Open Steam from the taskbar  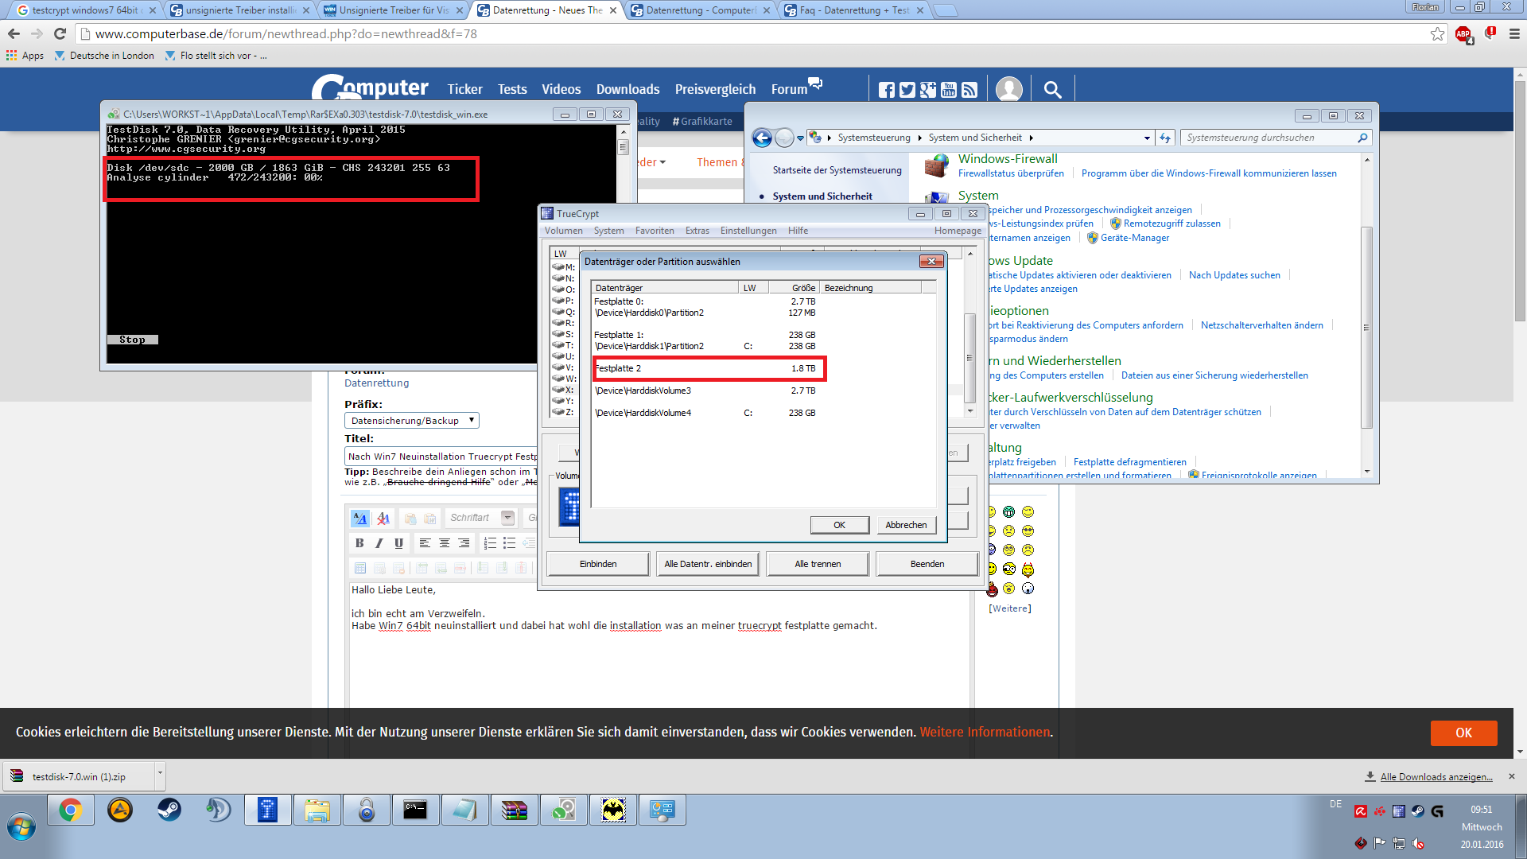tap(169, 810)
